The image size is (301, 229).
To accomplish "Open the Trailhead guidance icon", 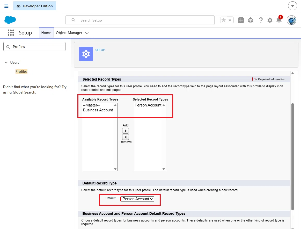I will tap(250, 20).
